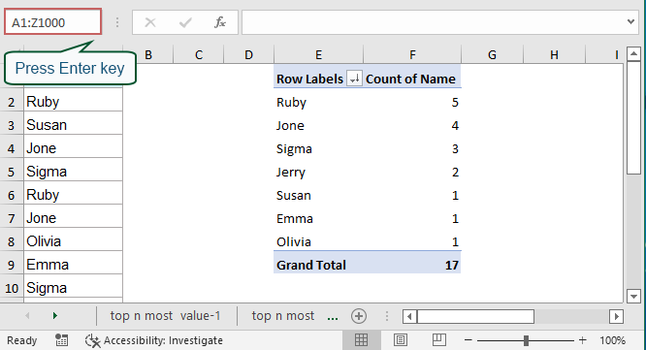Click the horizontal scrollbar right arrow
The image size is (646, 350).
coord(616,317)
